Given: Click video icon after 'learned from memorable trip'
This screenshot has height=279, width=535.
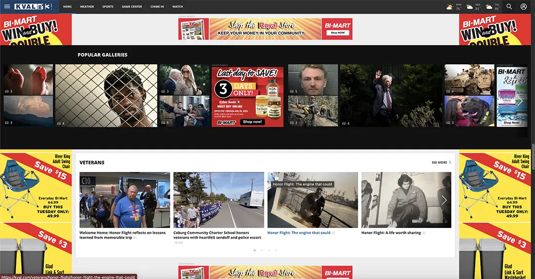Looking at the screenshot, I should point(135,238).
